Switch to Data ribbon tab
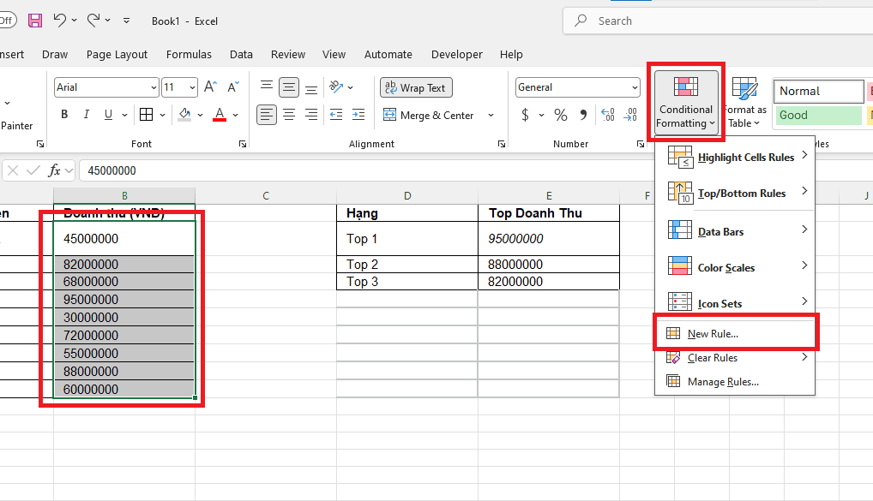Image resolution: width=873 pixels, height=501 pixels. [241, 55]
